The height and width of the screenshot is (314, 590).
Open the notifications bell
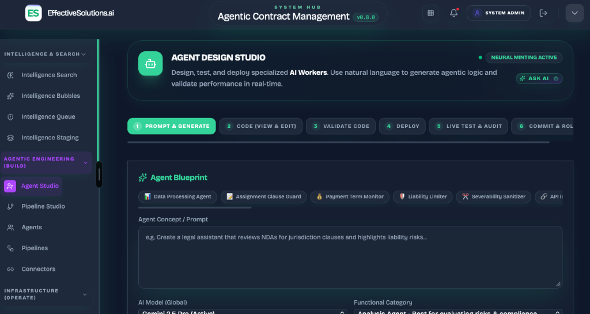point(454,13)
